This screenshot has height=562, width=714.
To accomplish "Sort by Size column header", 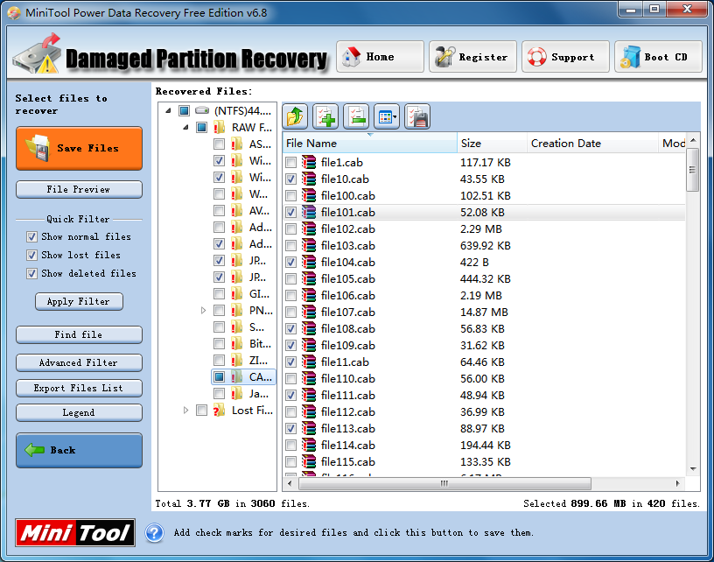I will point(492,143).
